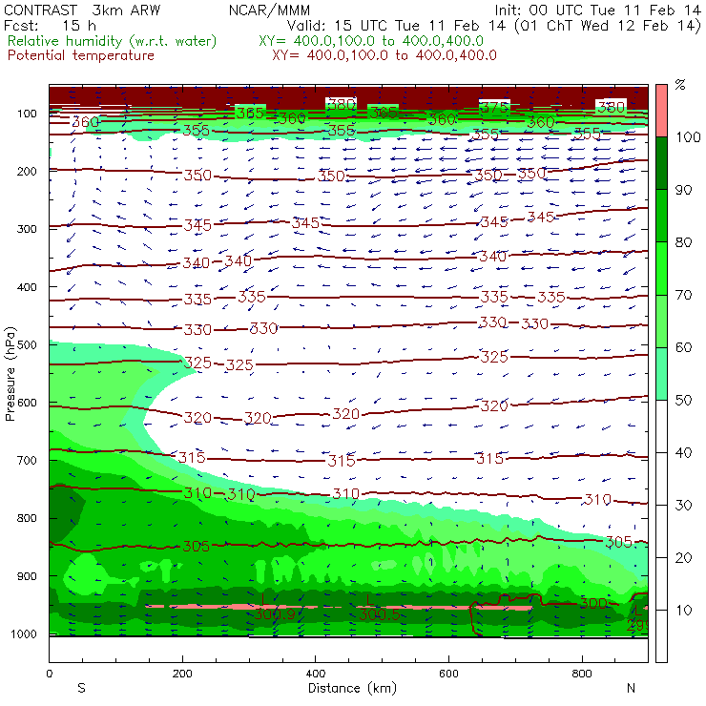Click the 'CONTRAST 3km ARW' title
The height and width of the screenshot is (706, 706).
82,10
